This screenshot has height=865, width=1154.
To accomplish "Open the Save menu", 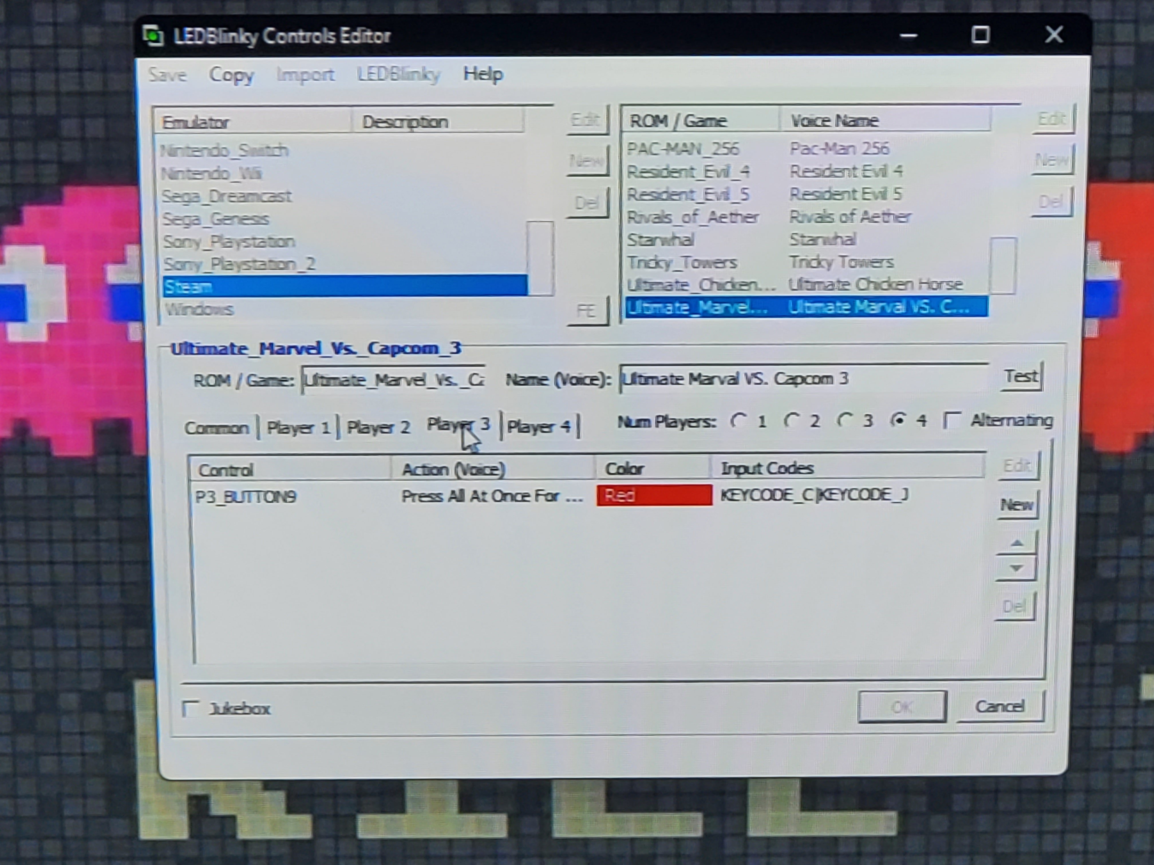I will tap(167, 75).
